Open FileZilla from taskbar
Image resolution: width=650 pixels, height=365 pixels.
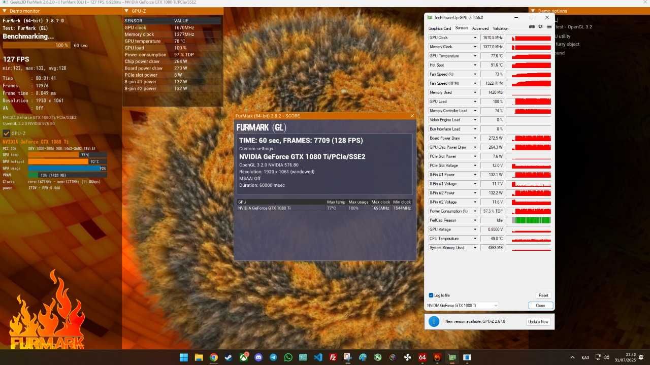click(x=333, y=357)
